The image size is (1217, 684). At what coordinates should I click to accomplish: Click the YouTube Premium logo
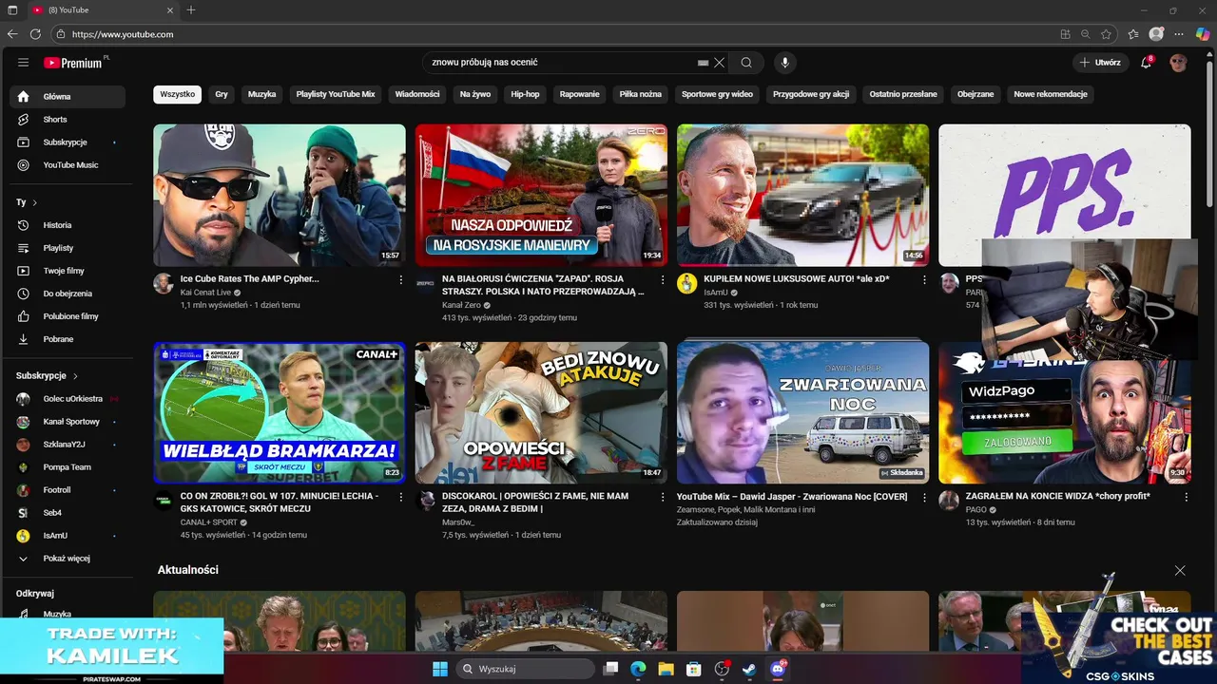pyautogui.click(x=74, y=63)
